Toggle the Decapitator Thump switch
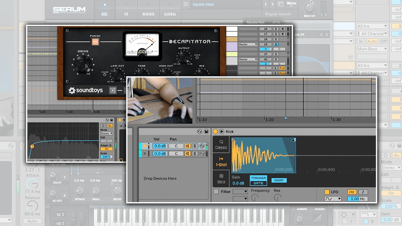Image resolution: width=402 pixels, height=226 pixels. (x=105, y=75)
